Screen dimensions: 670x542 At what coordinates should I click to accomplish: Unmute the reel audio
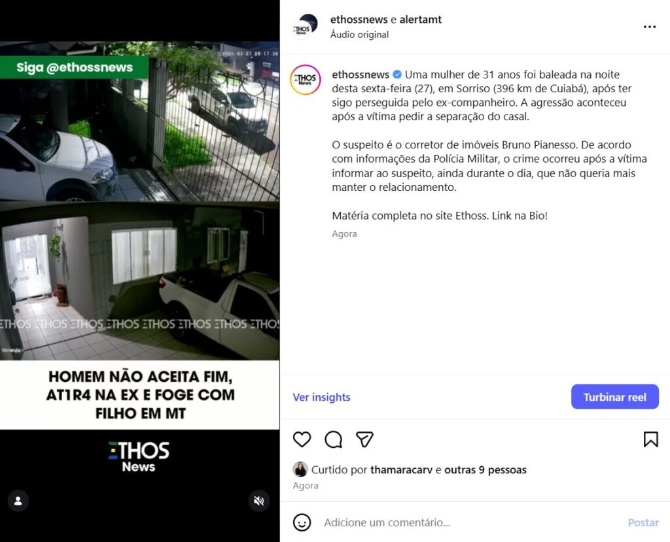[259, 501]
